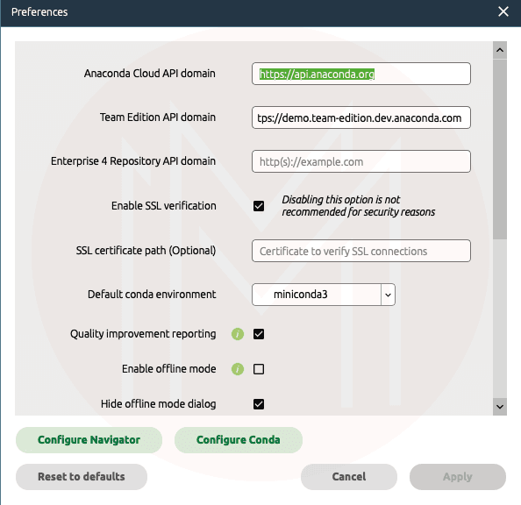
Task: Click the Enterprise 4 Repository API domain field
Action: (x=361, y=161)
